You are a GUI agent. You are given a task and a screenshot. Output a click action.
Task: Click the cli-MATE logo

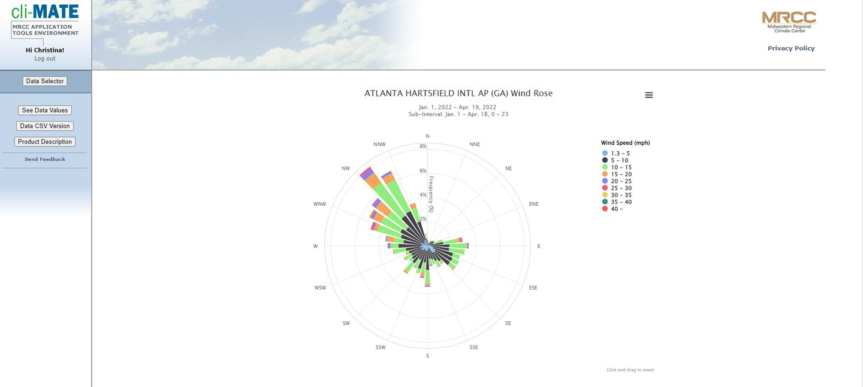coord(45,11)
